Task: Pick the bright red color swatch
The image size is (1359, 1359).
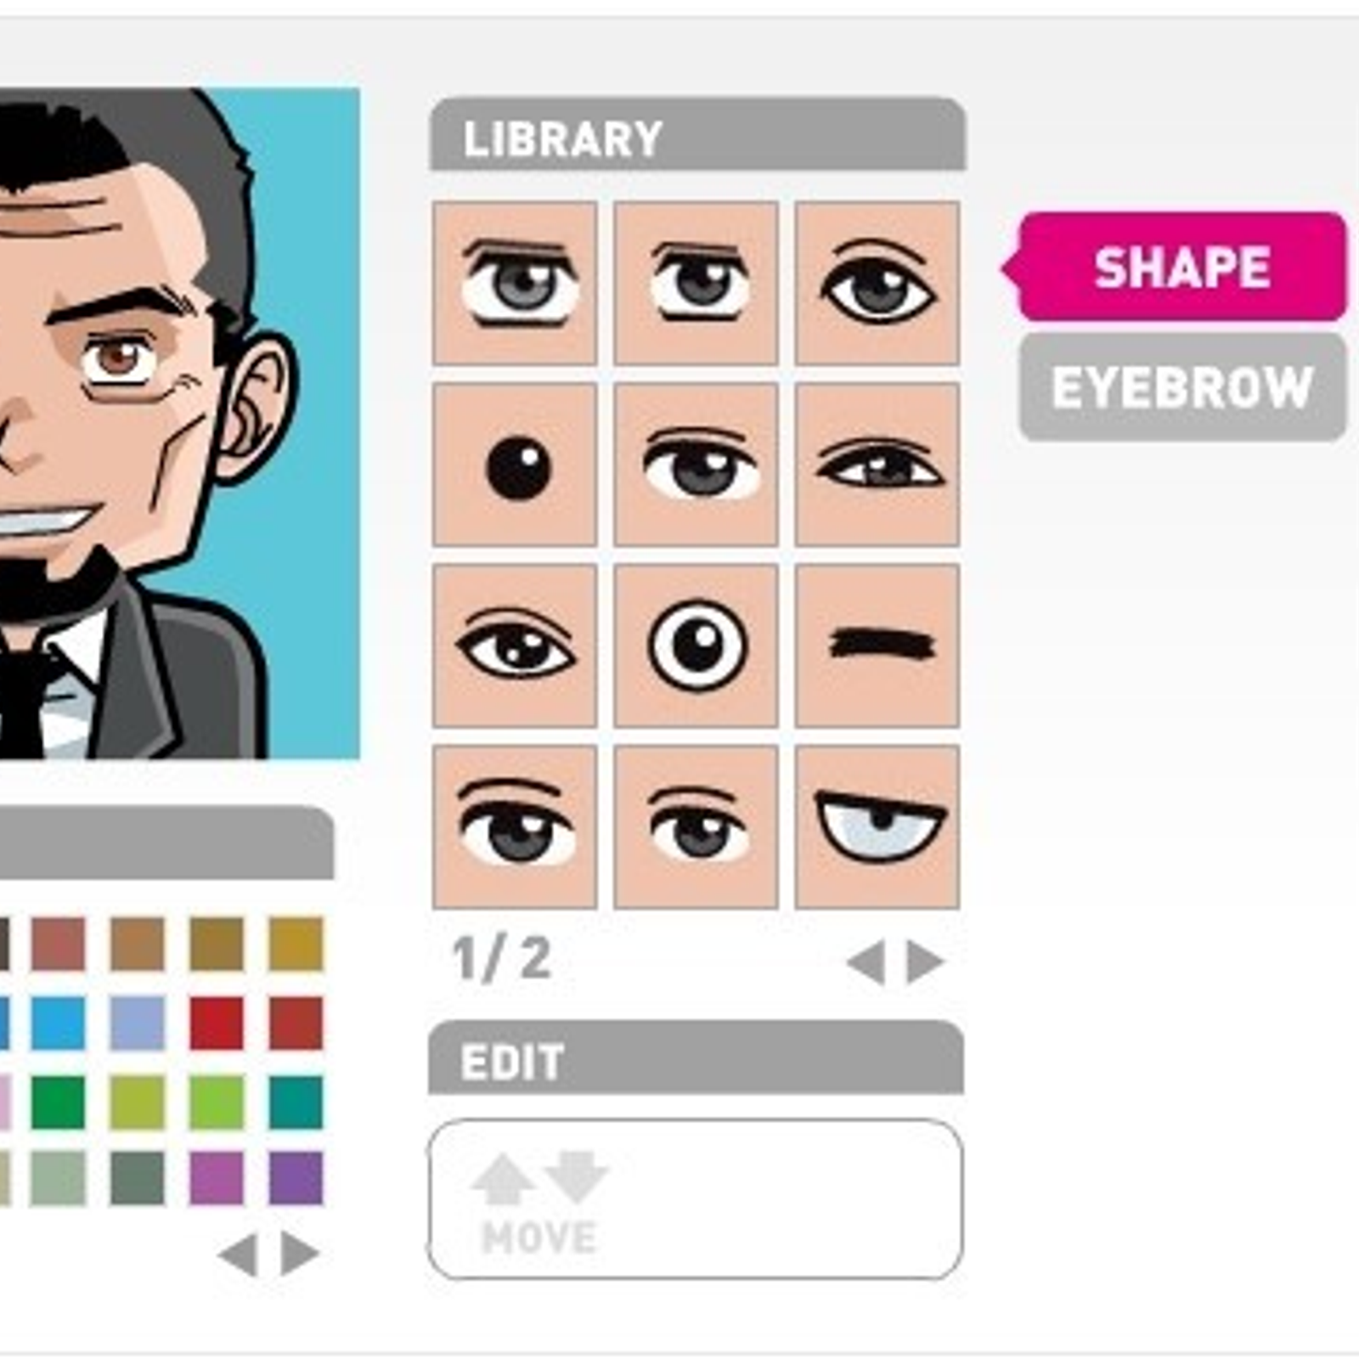Action: pyautogui.click(x=217, y=1023)
